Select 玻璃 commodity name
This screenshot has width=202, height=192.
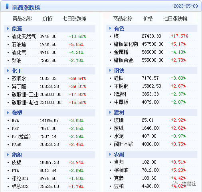119,120
